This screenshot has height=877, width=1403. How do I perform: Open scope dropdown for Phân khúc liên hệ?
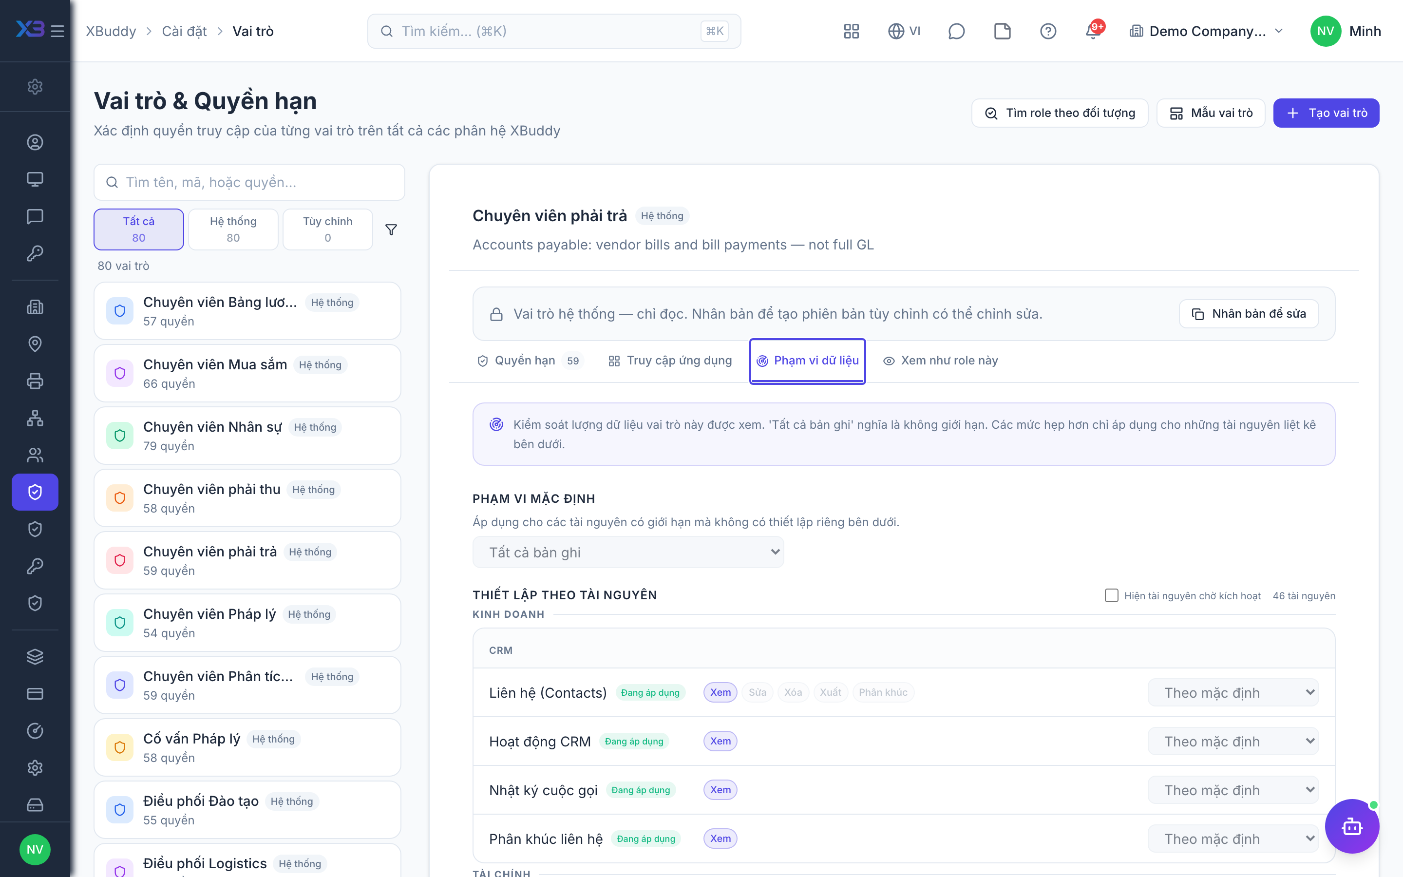(x=1233, y=839)
